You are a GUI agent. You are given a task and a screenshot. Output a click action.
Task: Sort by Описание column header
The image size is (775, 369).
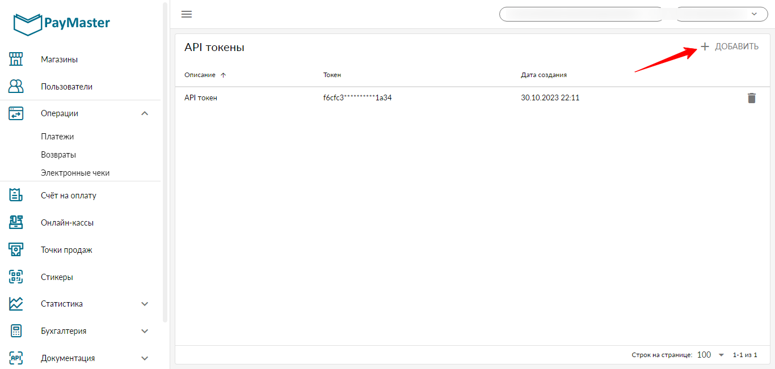pyautogui.click(x=200, y=75)
